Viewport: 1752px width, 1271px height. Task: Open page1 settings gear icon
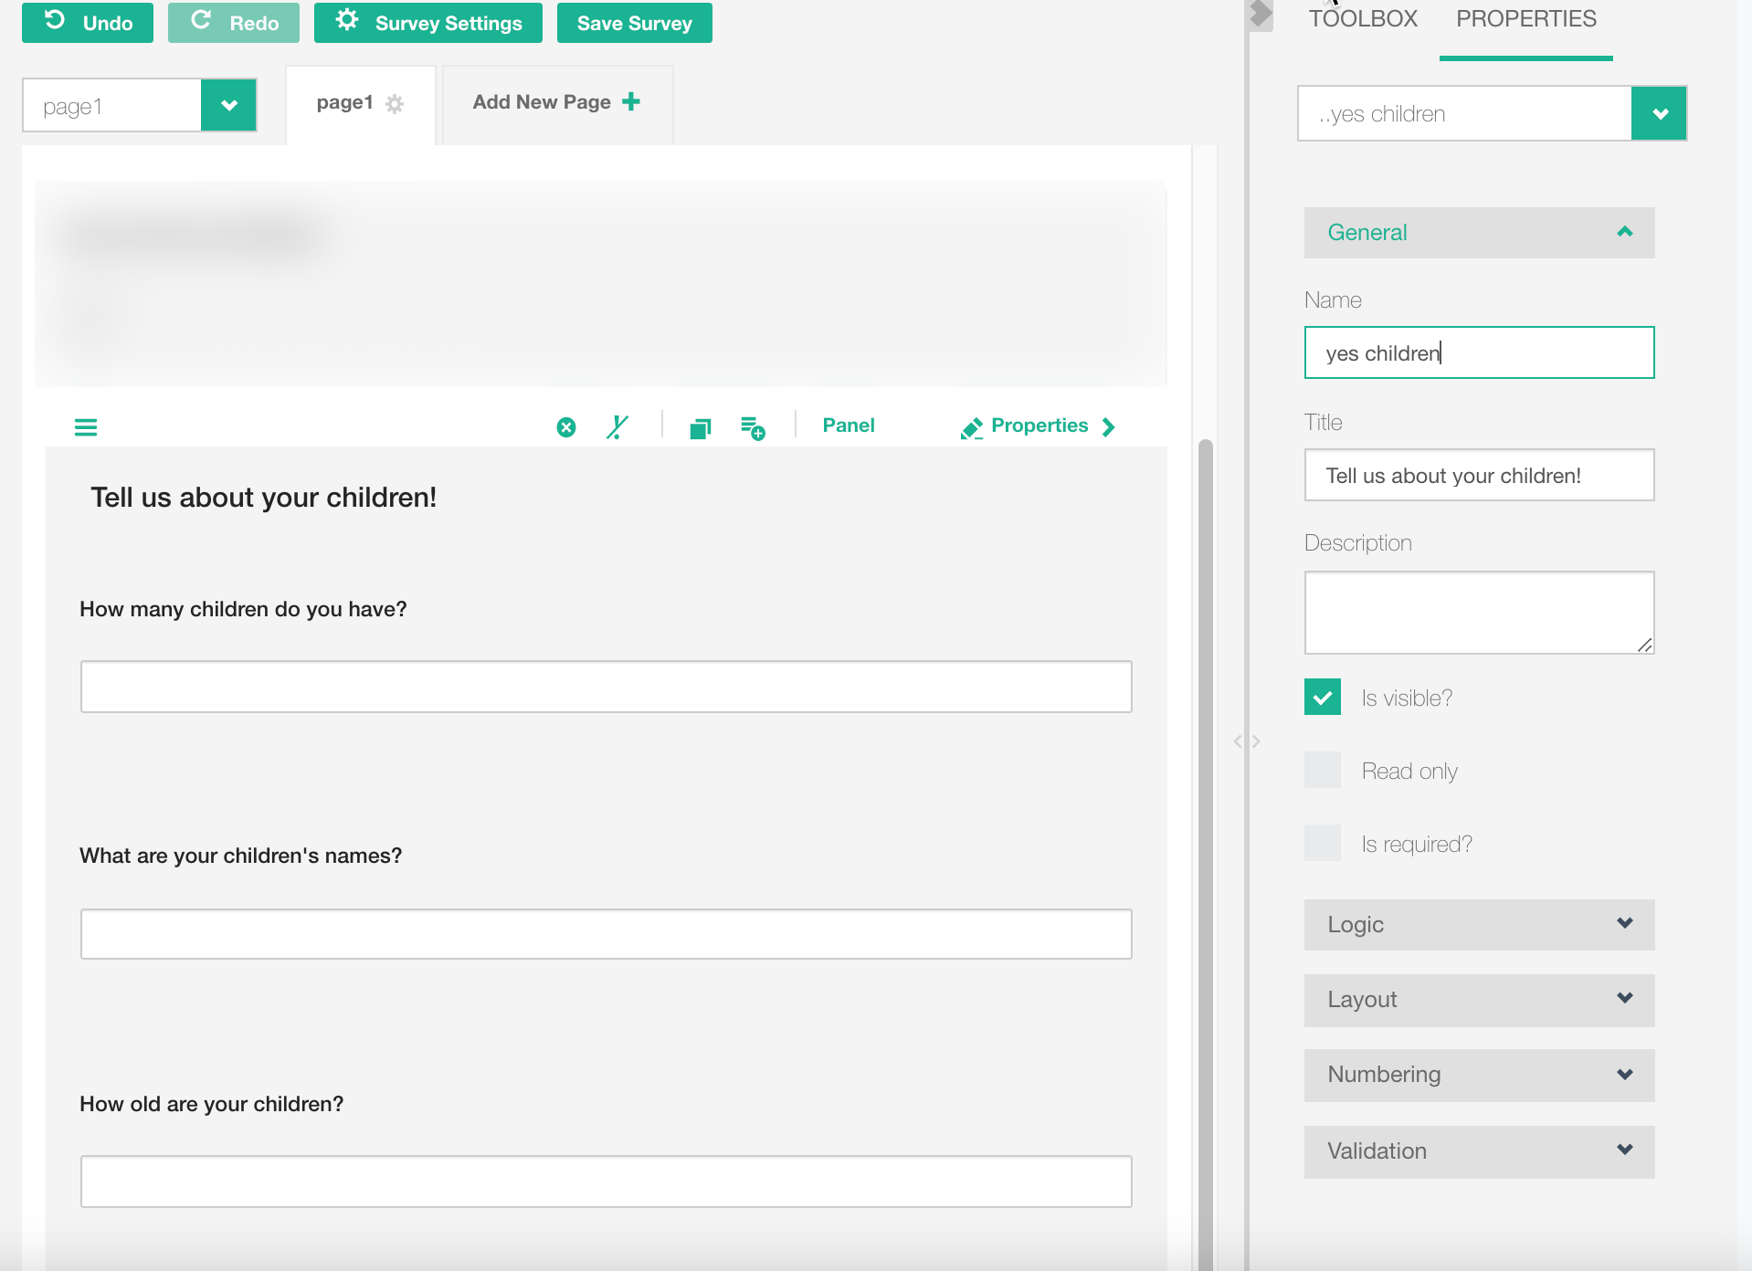[x=395, y=104]
